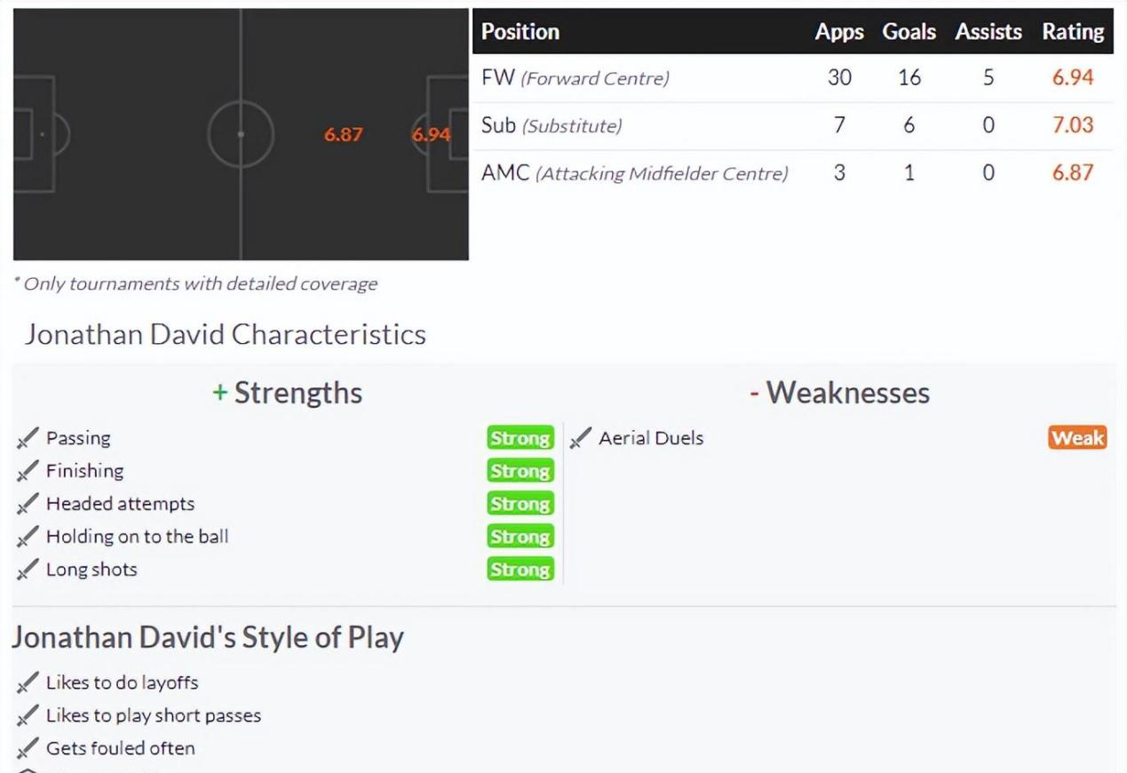Select the Sub Substitute position row
1127x773 pixels.
793,126
